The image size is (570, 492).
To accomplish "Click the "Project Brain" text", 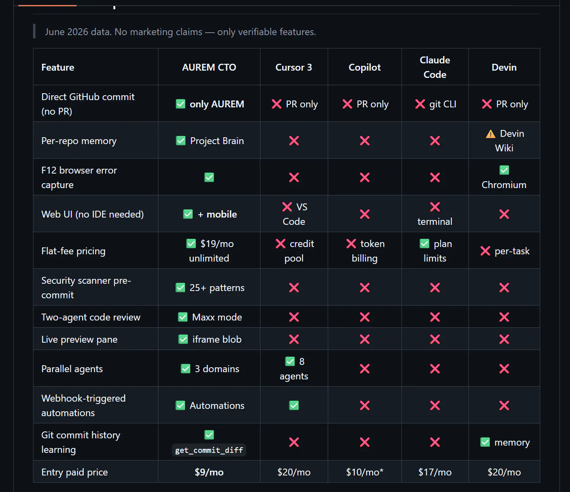I will 217,141.
